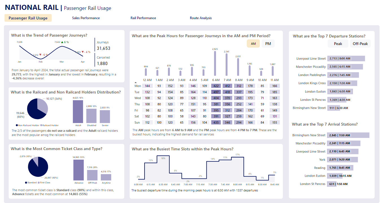Image resolution: width=384 pixels, height=203 pixels.
Task: Select Peak for departure stations
Action: (x=338, y=44)
